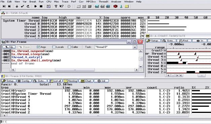
Task: Click Setup in the Trace statistic window
Action: tap(9, 81)
